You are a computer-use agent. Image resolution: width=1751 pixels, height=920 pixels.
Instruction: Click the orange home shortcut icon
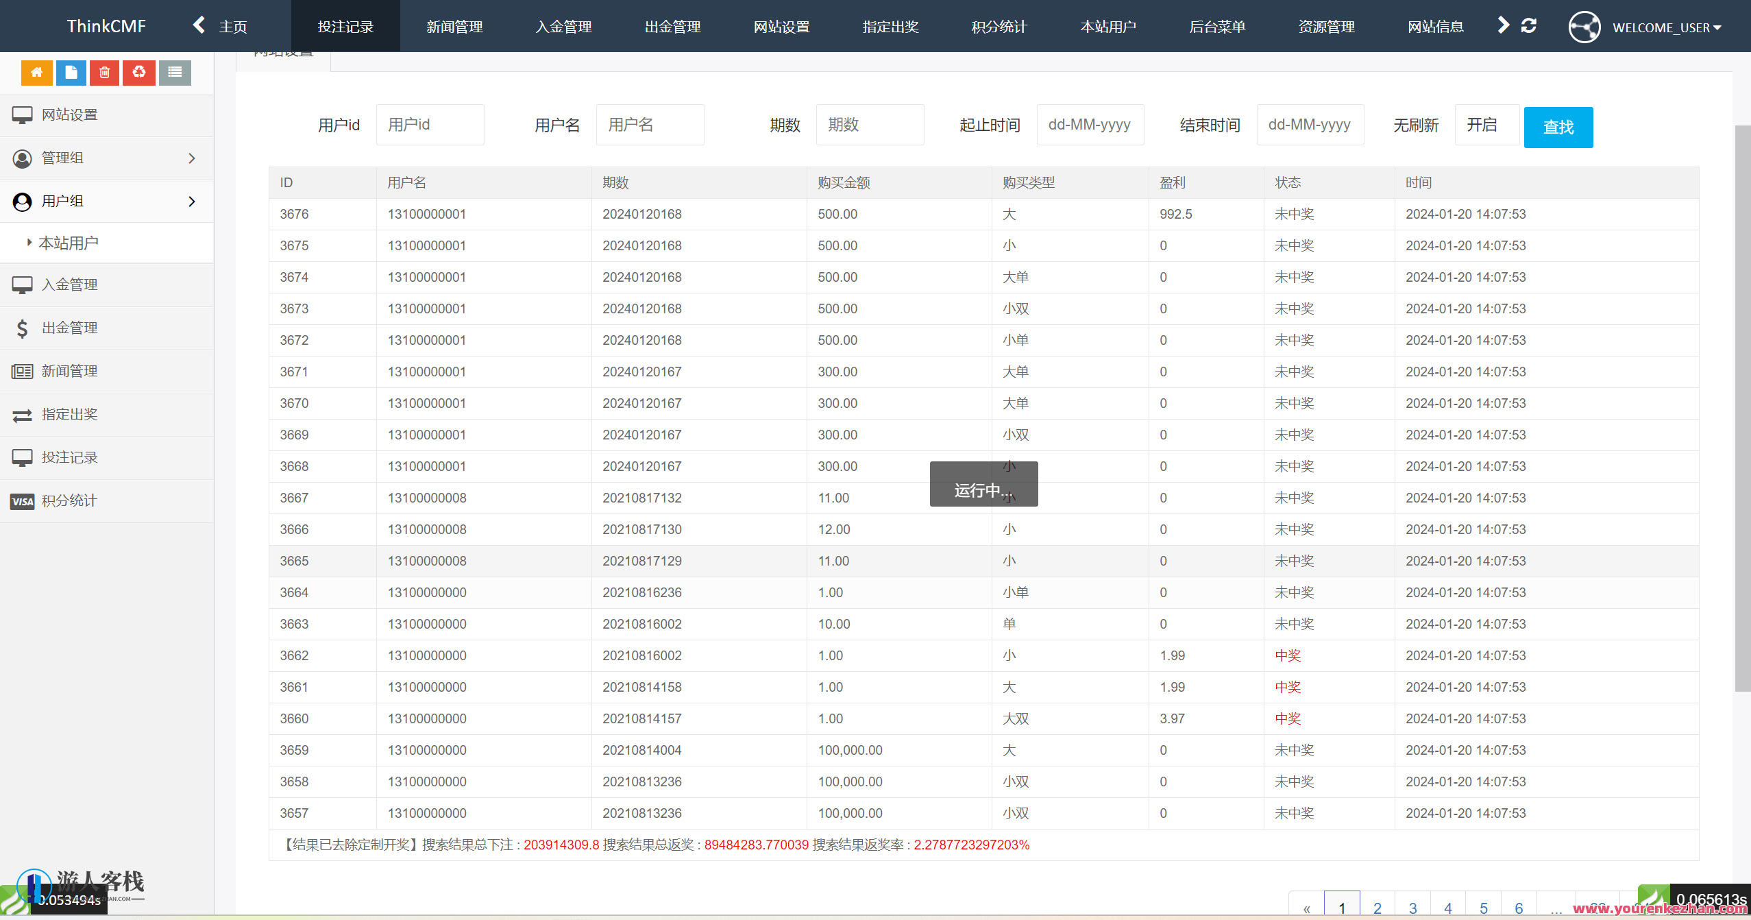(36, 73)
